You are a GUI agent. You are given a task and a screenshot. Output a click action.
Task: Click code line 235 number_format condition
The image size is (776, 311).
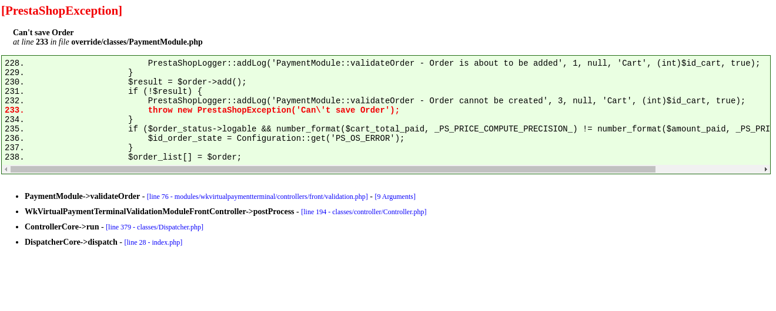(449, 129)
